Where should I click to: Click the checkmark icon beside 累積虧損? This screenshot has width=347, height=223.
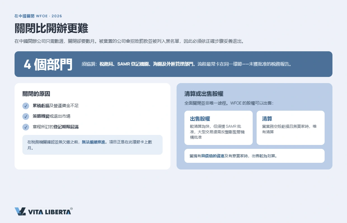coord(26,106)
